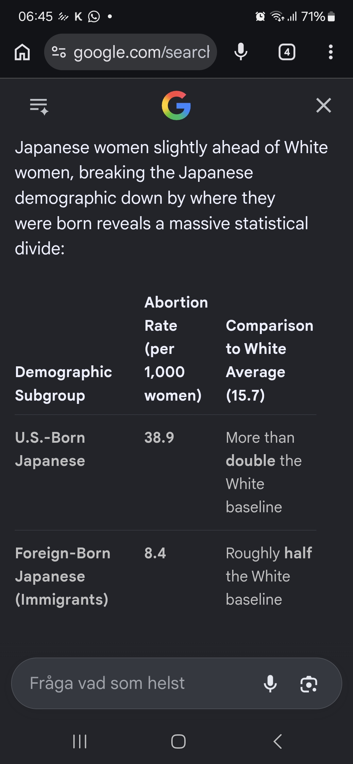
Task: Tap the Comparison to White Average header
Action: coord(270,360)
